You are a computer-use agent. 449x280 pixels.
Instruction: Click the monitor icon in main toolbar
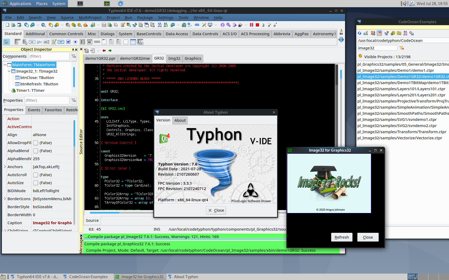[210, 25]
